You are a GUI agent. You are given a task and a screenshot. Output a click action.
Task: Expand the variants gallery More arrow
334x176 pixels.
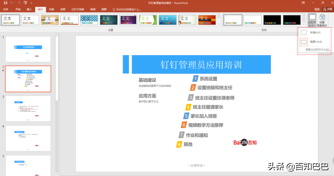coord(304,24)
